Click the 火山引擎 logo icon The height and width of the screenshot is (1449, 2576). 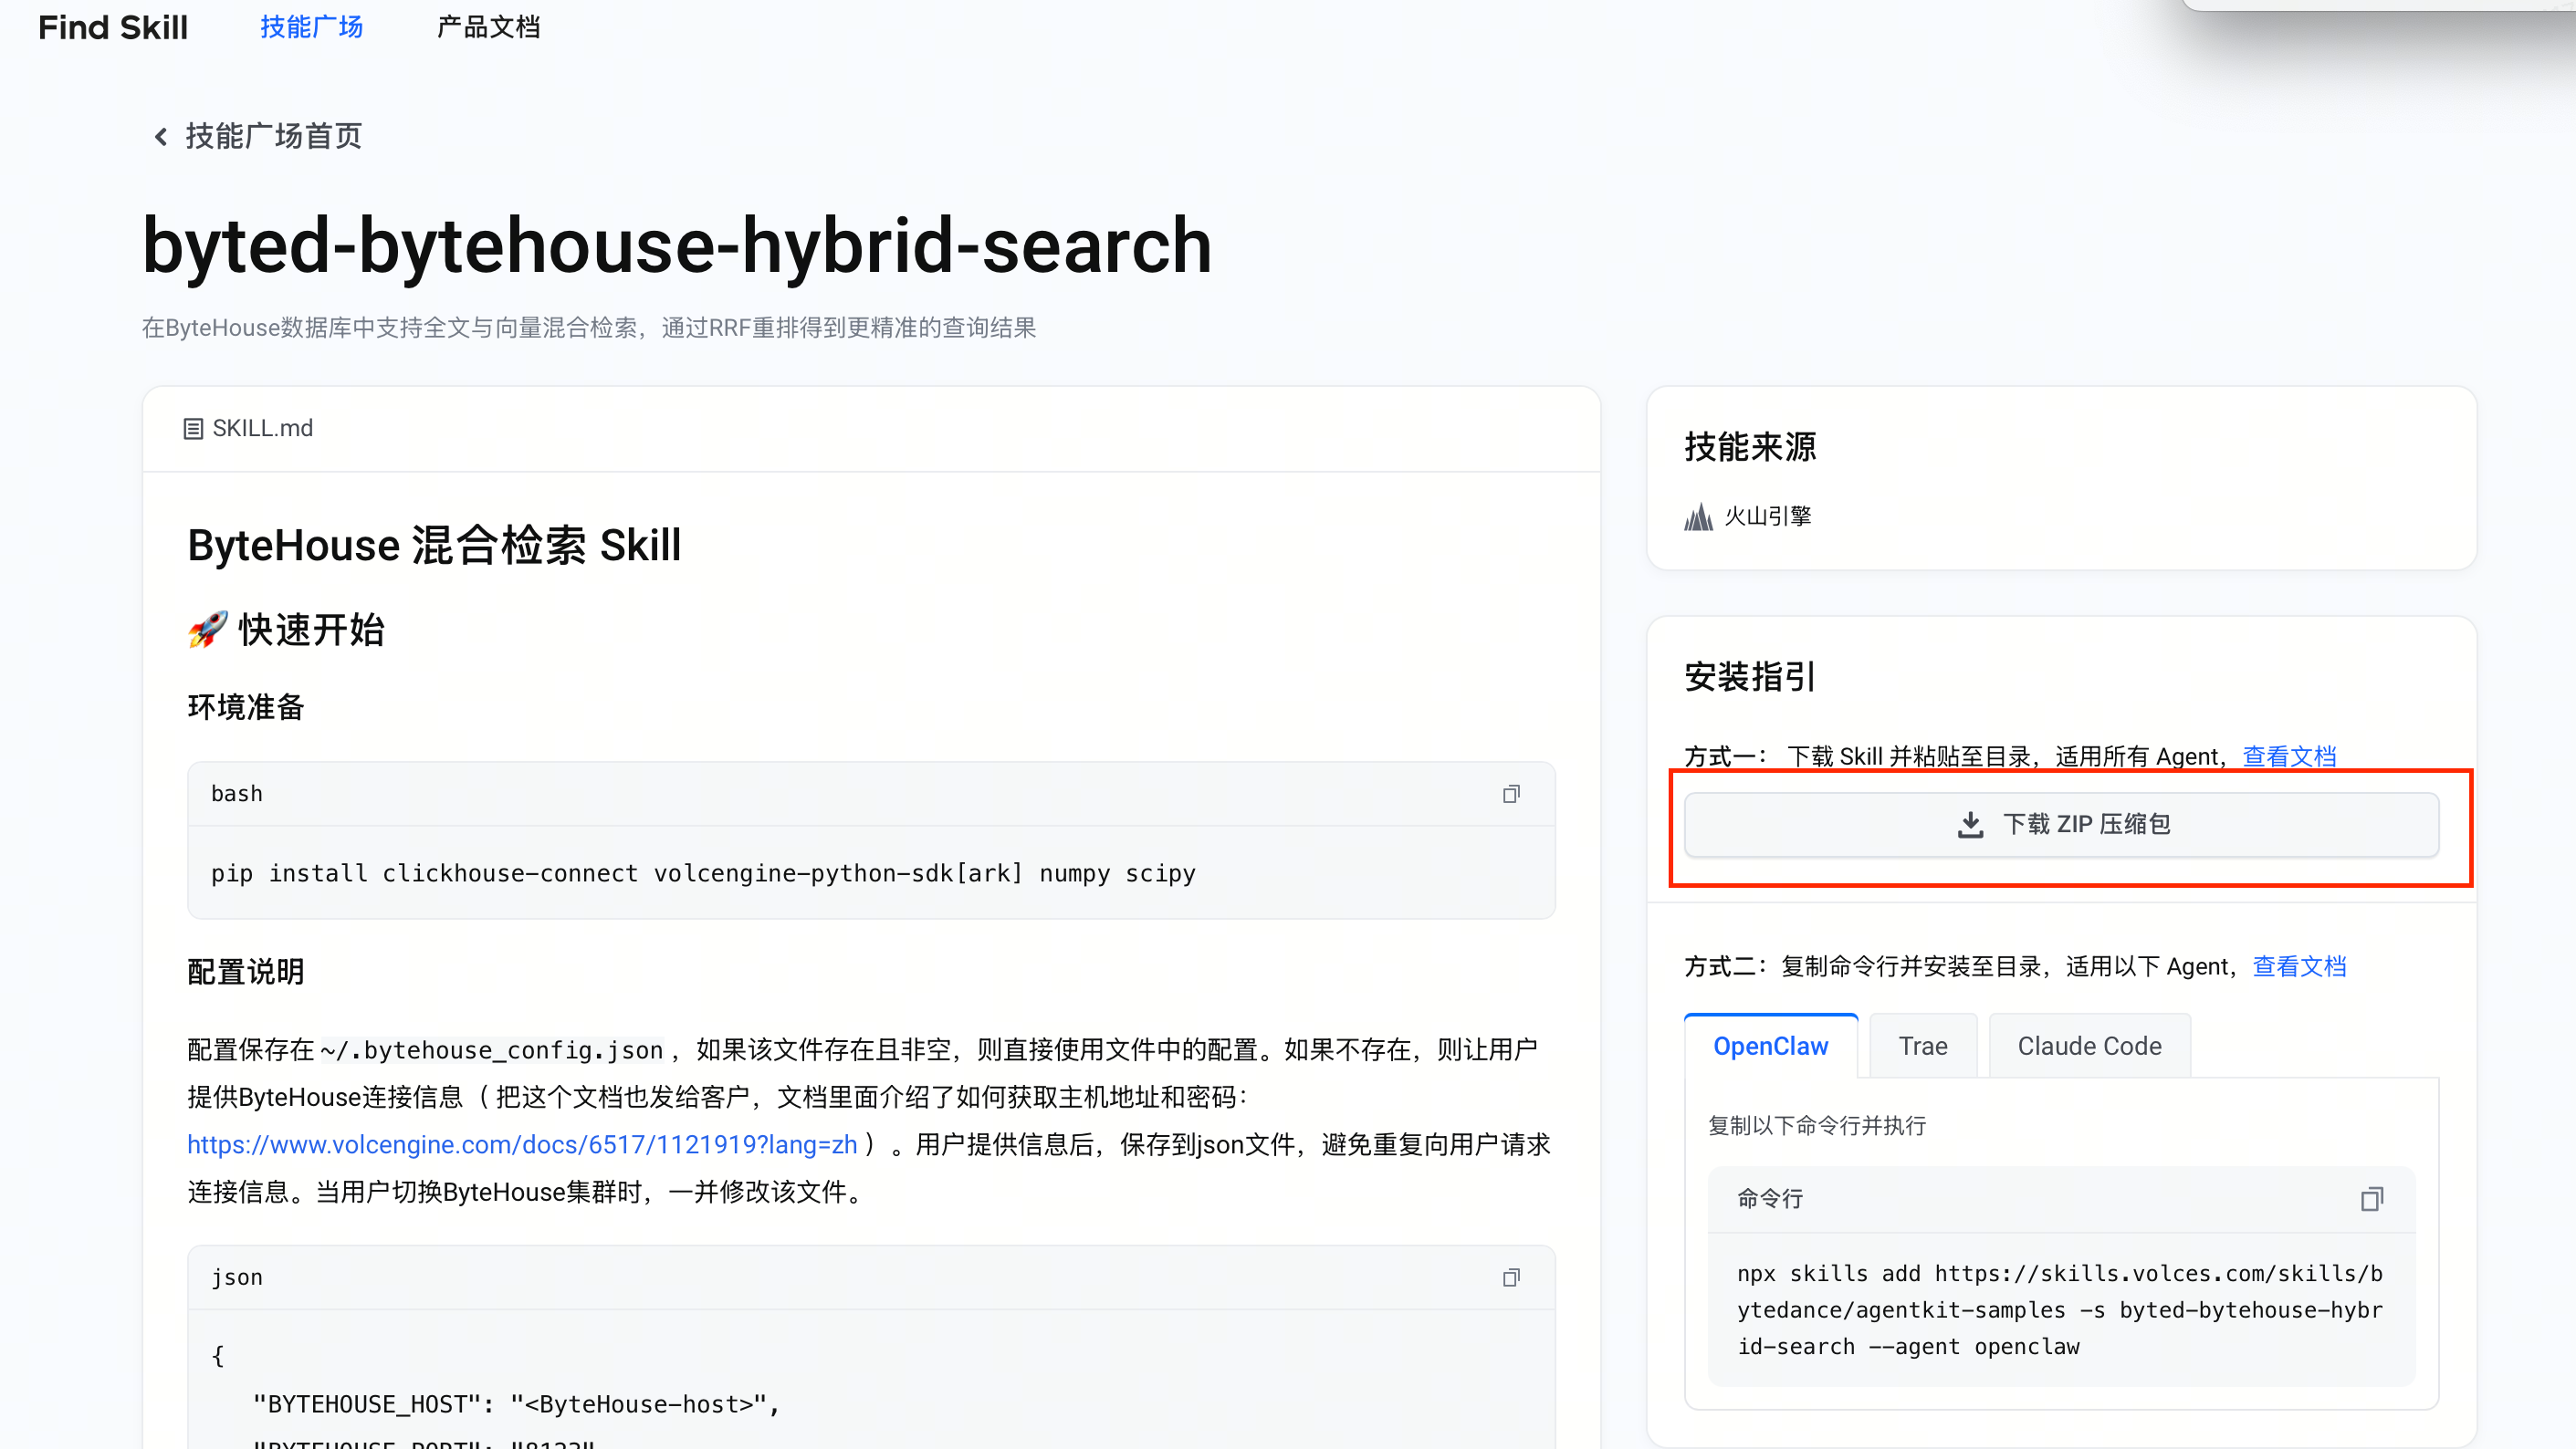click(x=1698, y=516)
